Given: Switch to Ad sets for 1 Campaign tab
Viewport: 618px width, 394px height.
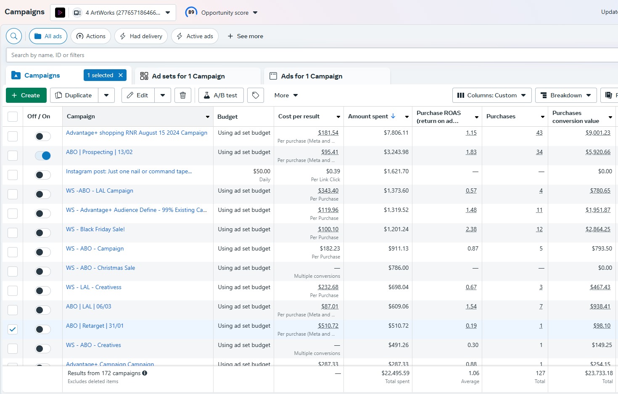Looking at the screenshot, I should click(188, 76).
